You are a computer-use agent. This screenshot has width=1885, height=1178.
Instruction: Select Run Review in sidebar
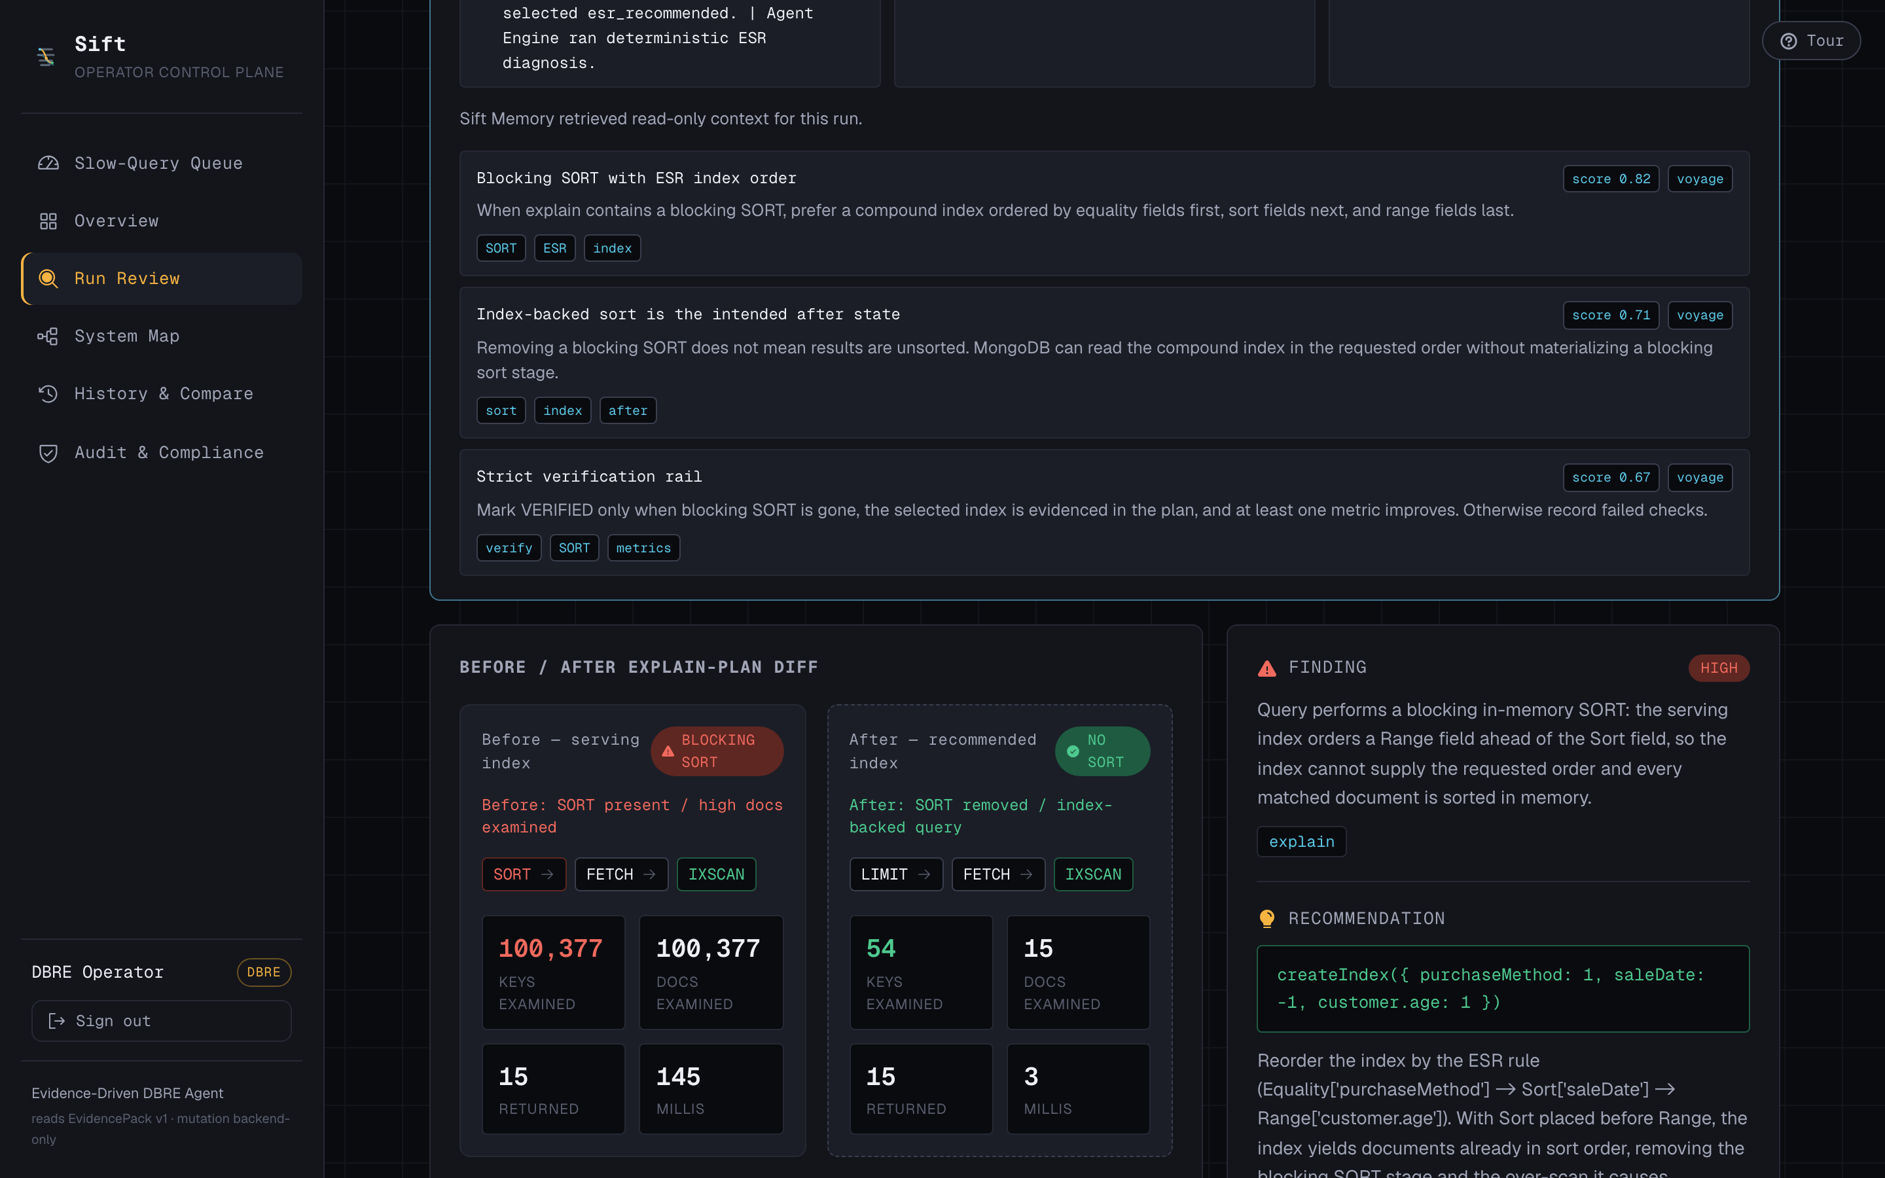(x=161, y=278)
